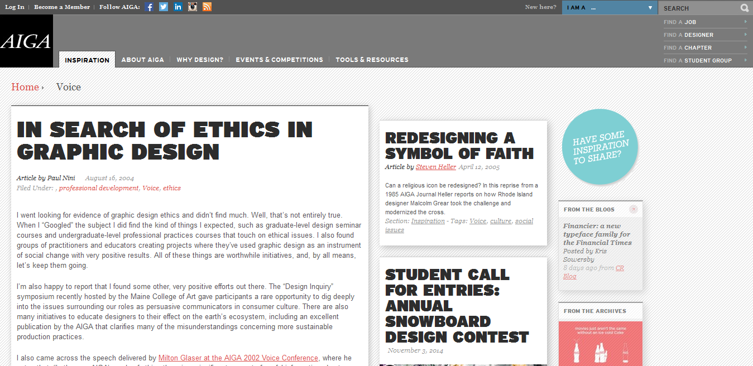Image resolution: width=753 pixels, height=366 pixels.
Task: Click Become a Member link
Action: tap(62, 7)
